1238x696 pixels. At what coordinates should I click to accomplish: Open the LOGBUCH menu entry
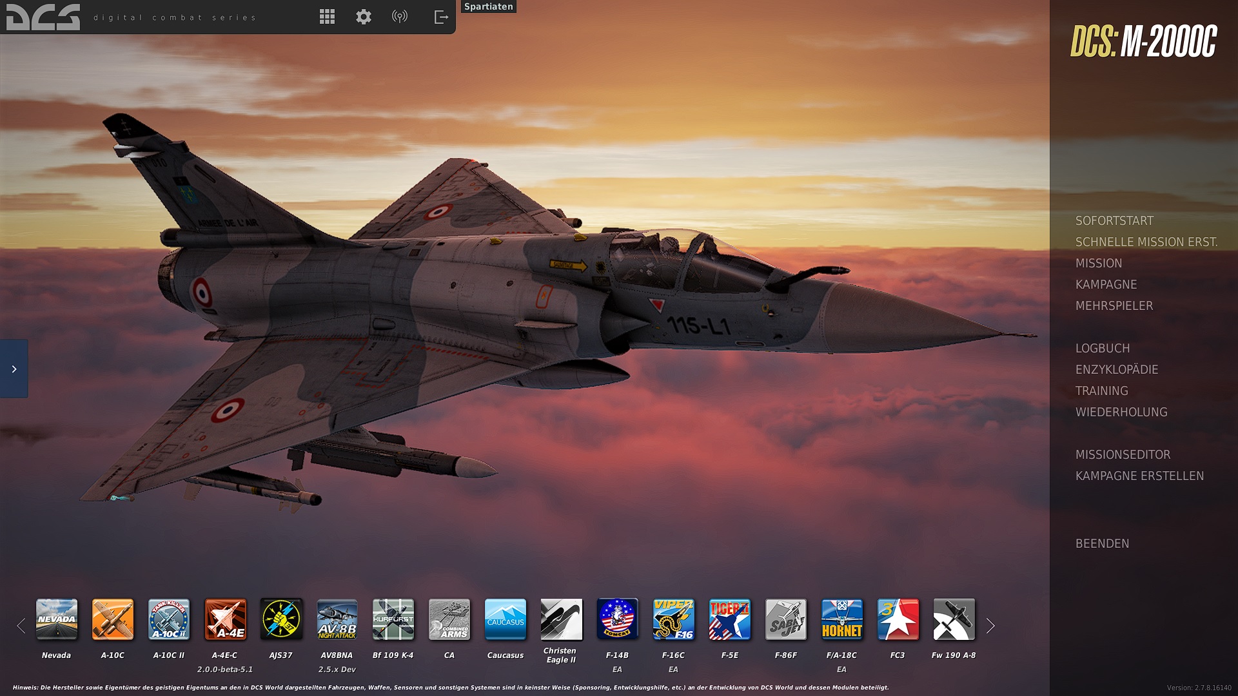[x=1102, y=348]
